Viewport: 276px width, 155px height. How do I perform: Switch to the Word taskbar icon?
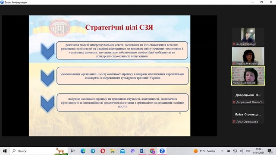pos(142,151)
